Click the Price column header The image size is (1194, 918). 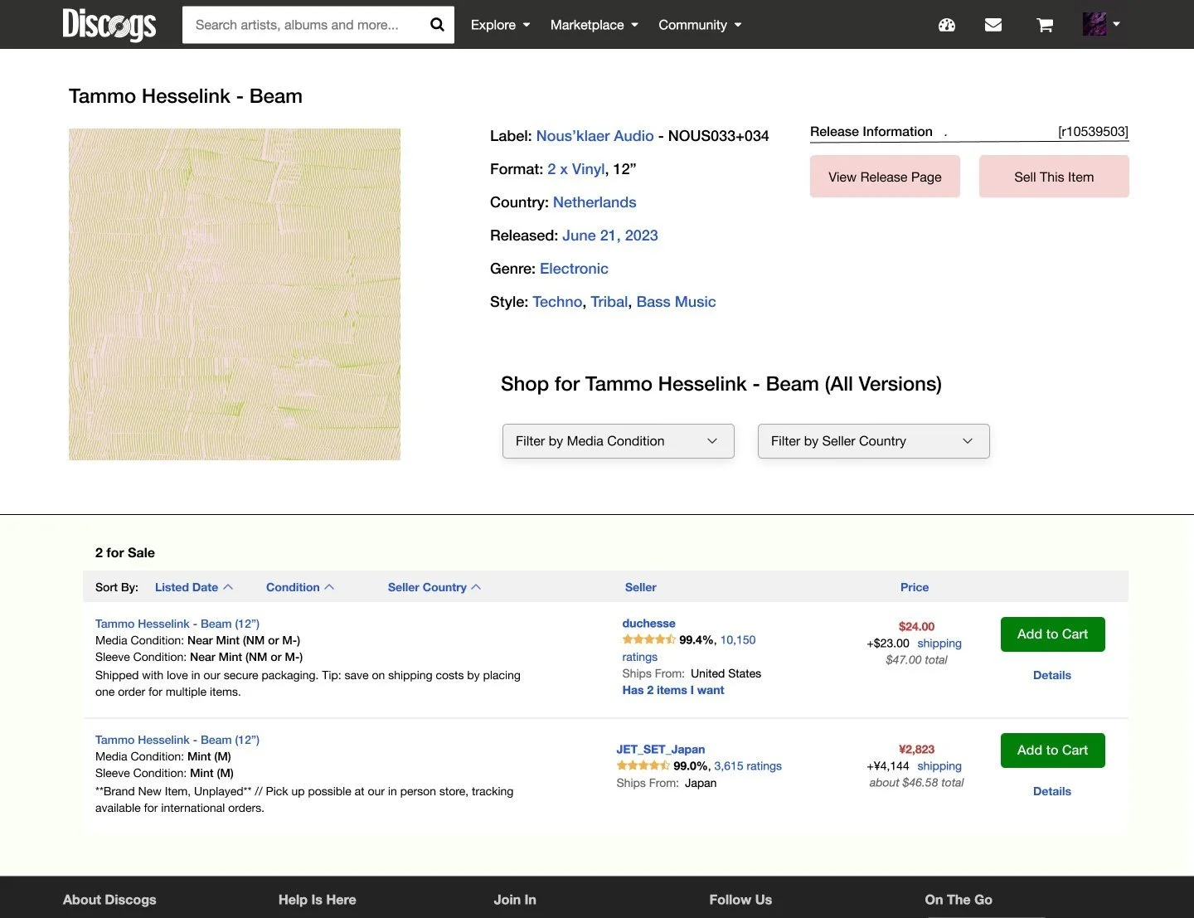pyautogui.click(x=915, y=587)
